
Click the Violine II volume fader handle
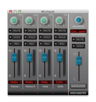(x=29, y=57)
